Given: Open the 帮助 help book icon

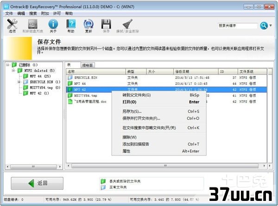Looking at the screenshot, I should pos(71,24).
